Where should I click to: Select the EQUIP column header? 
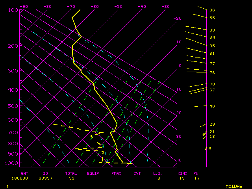(x=93, y=173)
